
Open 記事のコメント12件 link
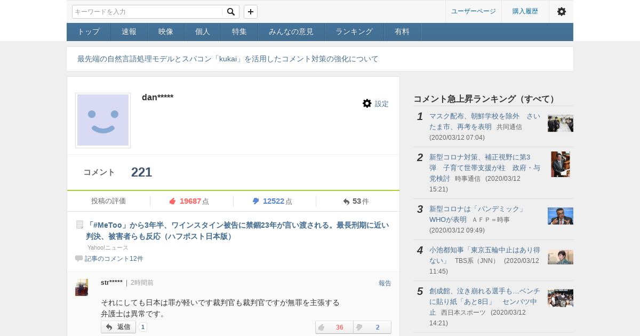coord(114,259)
